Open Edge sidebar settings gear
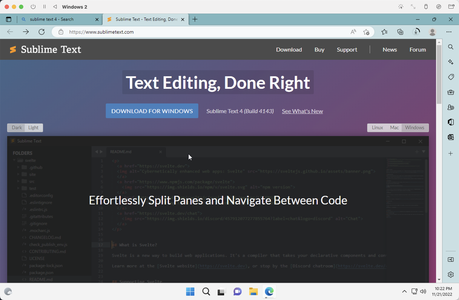The image size is (459, 300). click(x=451, y=274)
